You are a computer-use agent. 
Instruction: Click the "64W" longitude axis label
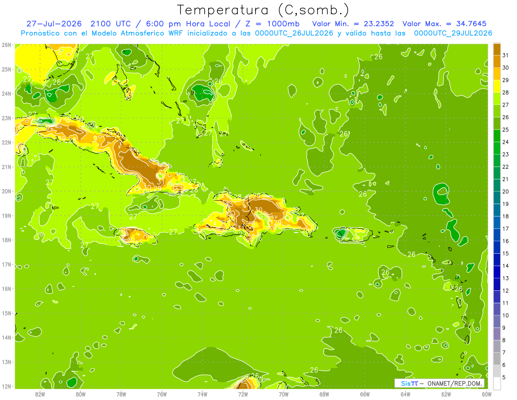click(x=405, y=394)
